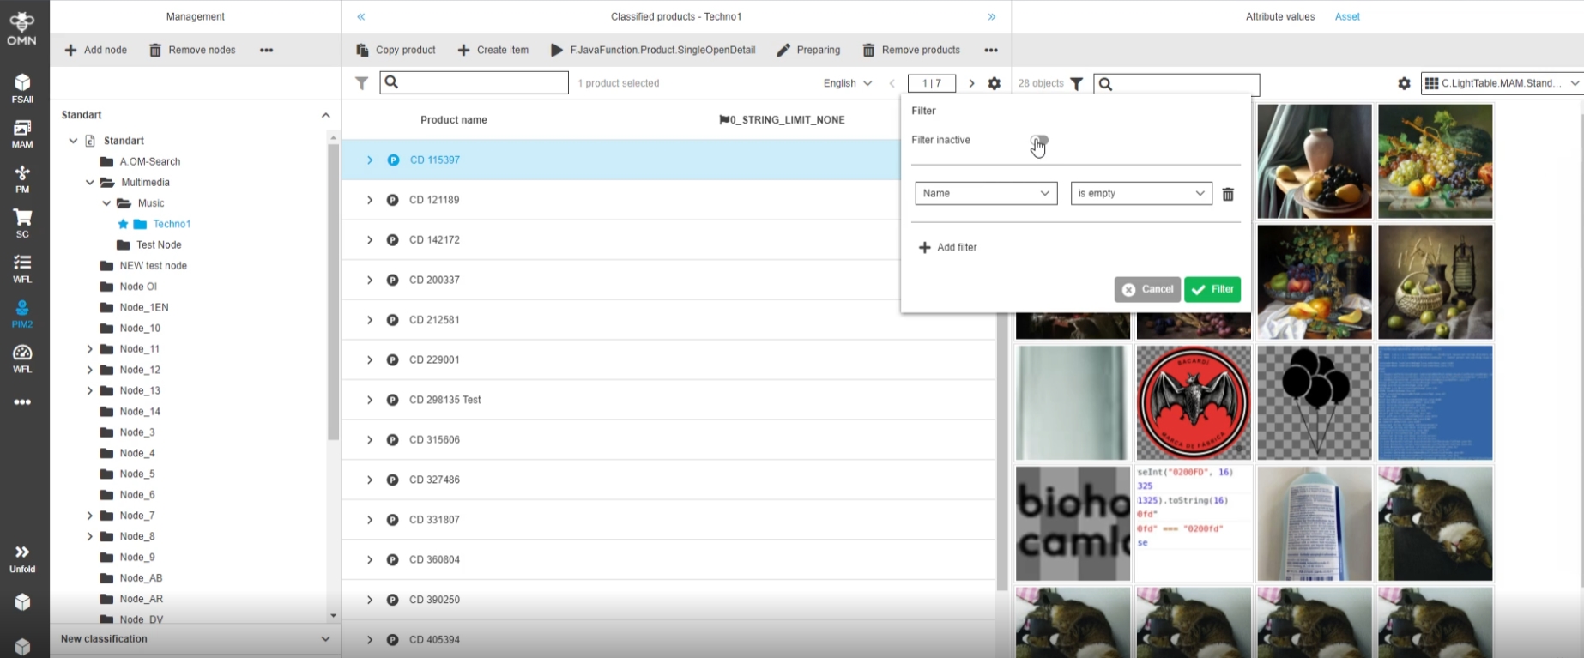Image resolution: width=1584 pixels, height=658 pixels.
Task: Open the black balloons thumbnail
Action: tap(1315, 403)
